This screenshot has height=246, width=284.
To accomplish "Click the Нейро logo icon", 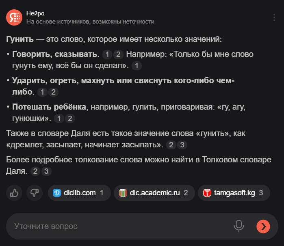I will (14, 17).
